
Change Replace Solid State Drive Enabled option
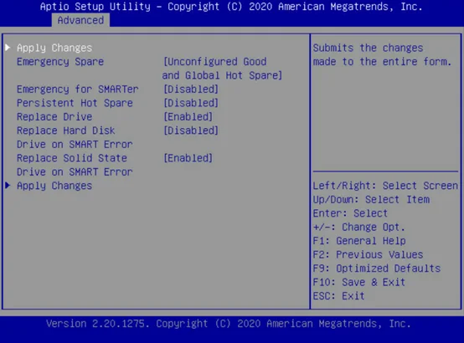coord(188,158)
